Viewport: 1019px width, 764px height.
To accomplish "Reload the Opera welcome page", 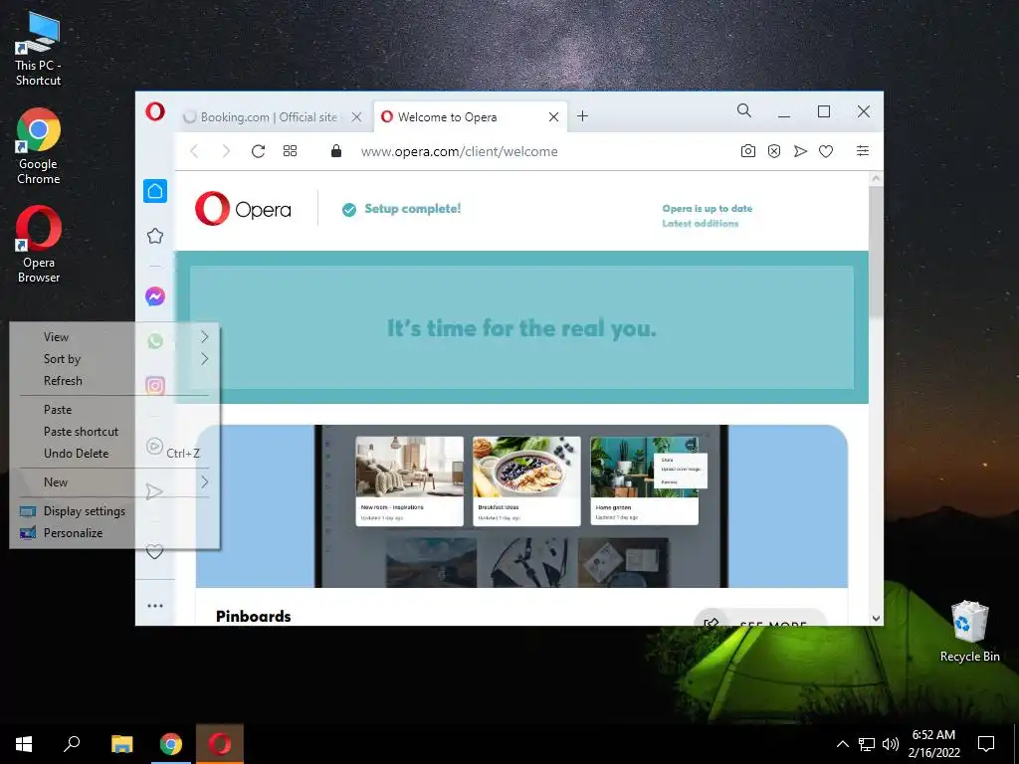I will pos(258,151).
